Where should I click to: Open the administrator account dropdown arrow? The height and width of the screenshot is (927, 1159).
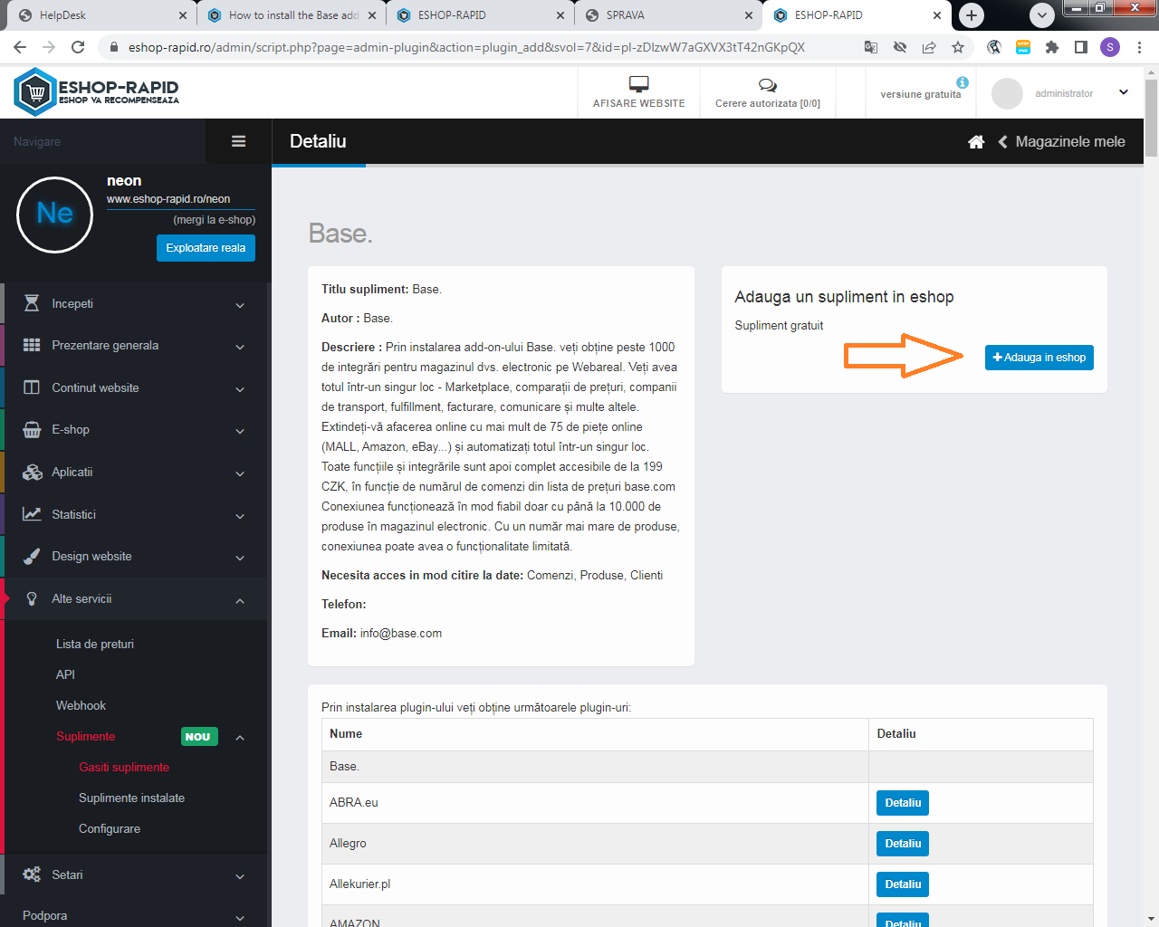click(1124, 92)
